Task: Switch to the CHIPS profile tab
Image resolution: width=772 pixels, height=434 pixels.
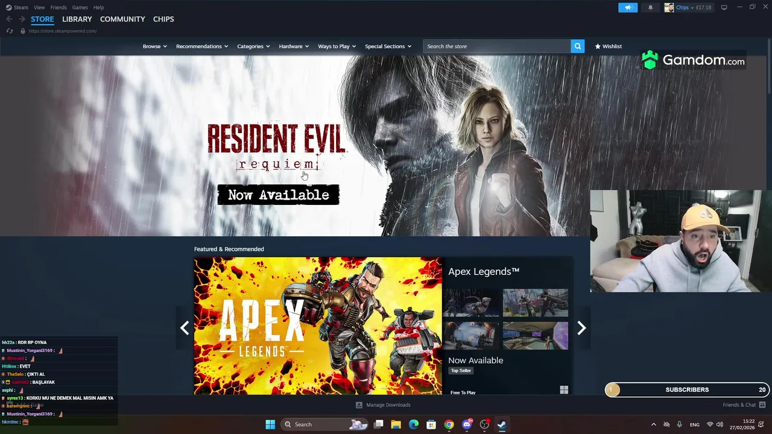Action: coord(163,19)
